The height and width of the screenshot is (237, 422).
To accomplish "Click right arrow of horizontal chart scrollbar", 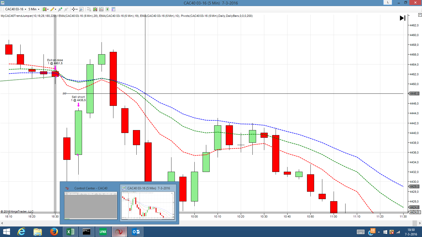I will point(420,223).
